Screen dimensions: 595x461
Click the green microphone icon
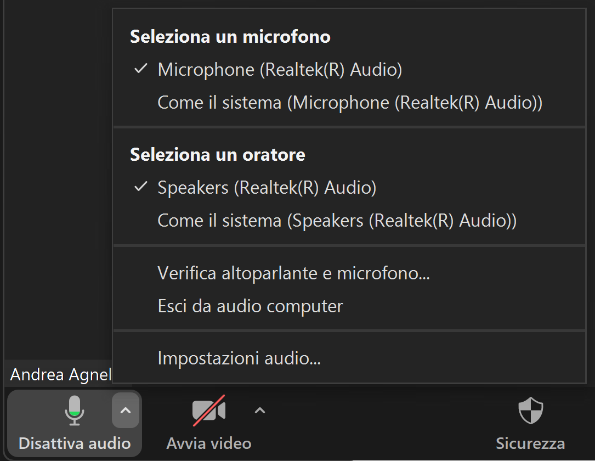coord(75,411)
